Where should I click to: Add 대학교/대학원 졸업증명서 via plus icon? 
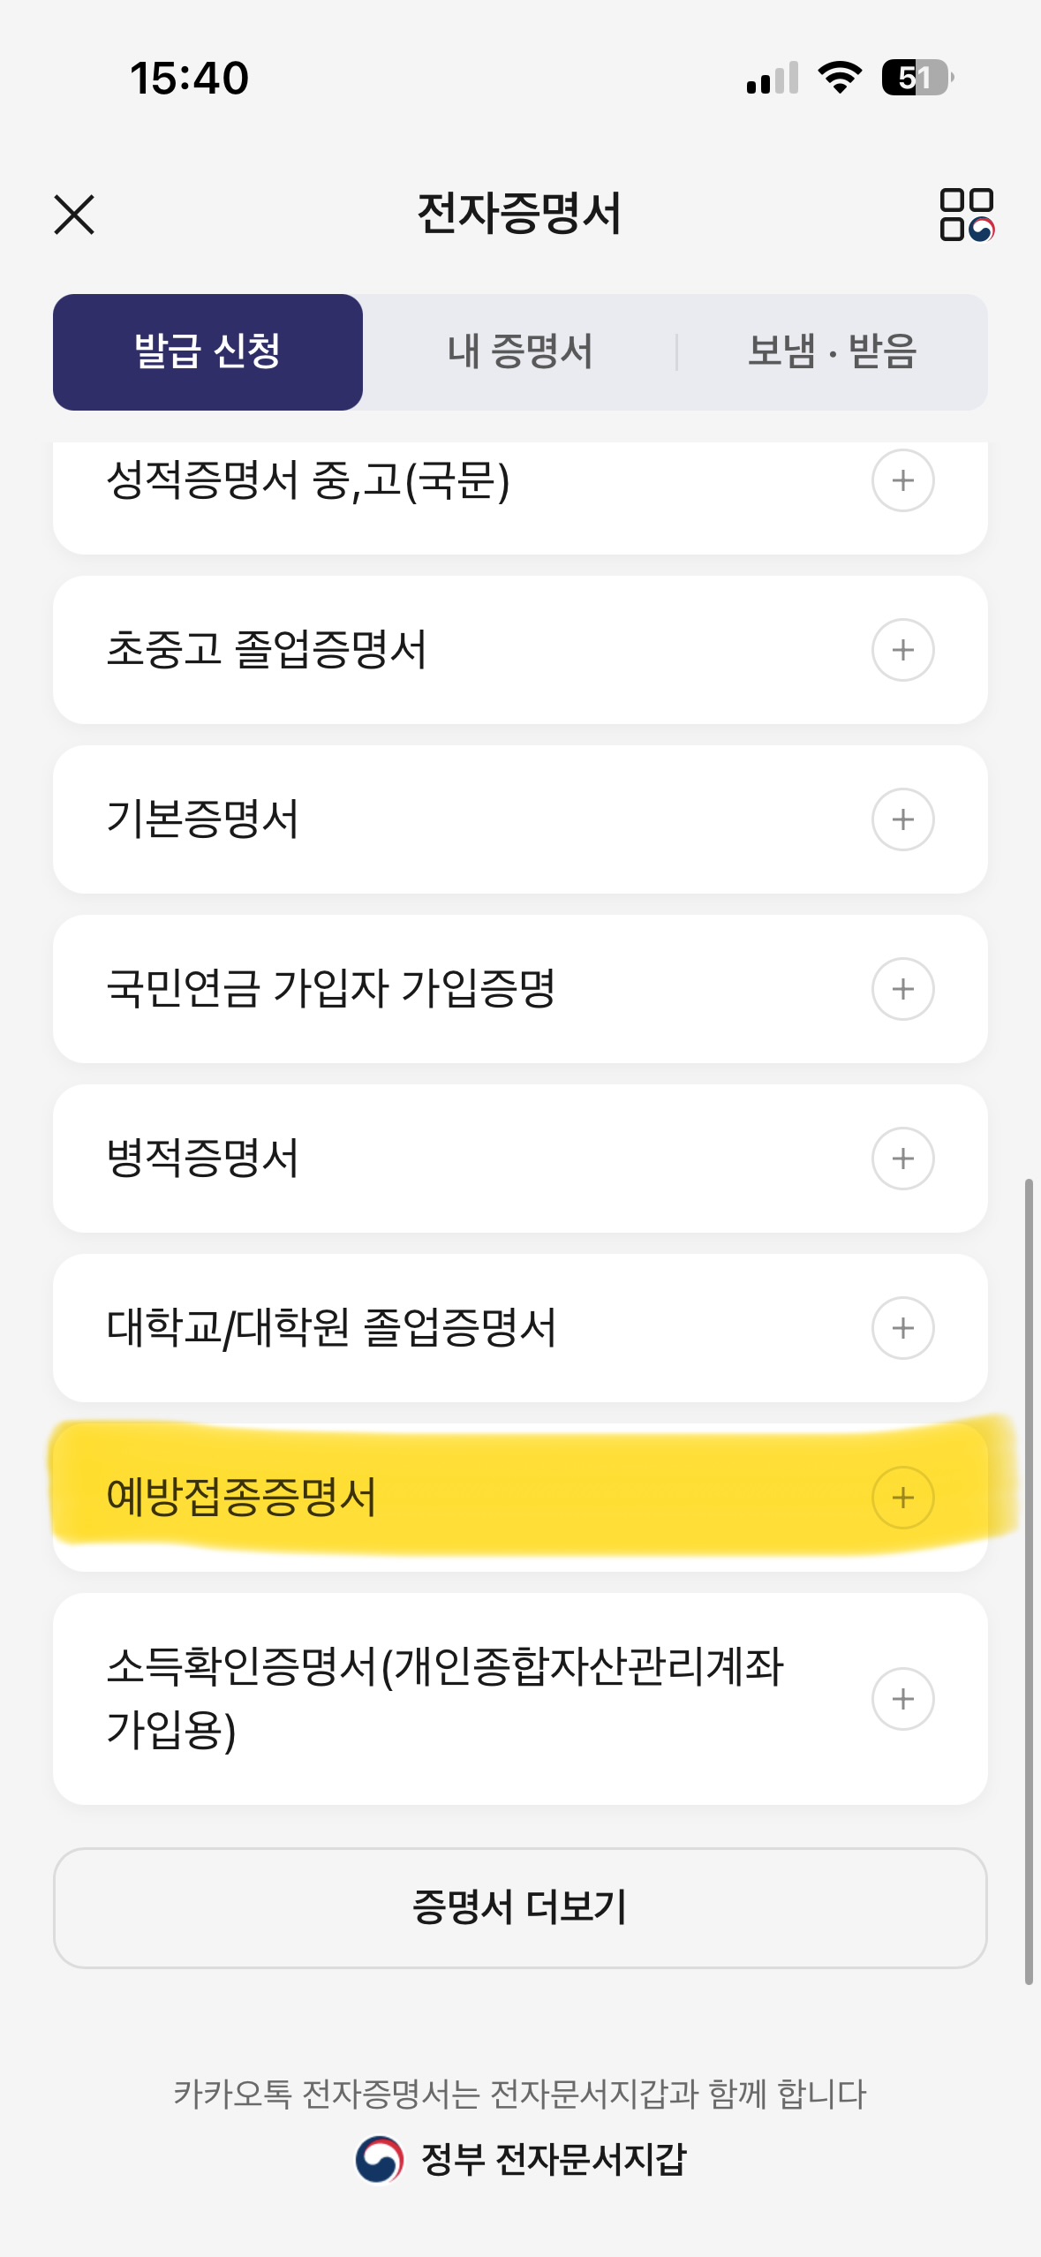[x=902, y=1329]
